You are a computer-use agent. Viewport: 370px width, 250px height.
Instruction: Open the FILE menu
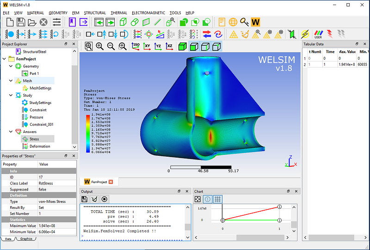point(6,13)
